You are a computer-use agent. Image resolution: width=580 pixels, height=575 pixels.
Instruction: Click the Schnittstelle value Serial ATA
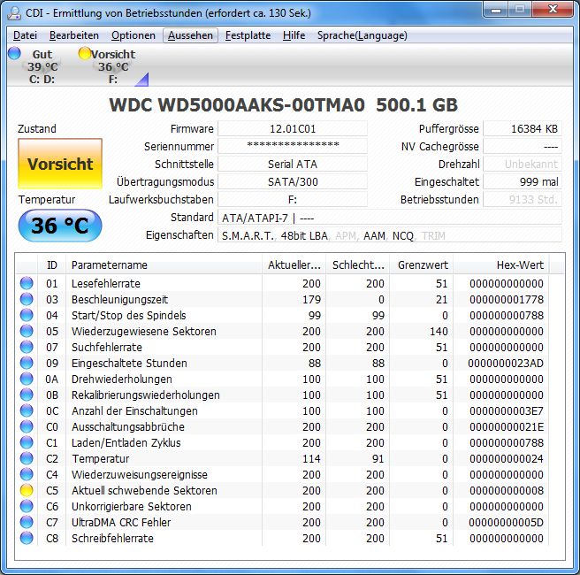pyautogui.click(x=293, y=164)
